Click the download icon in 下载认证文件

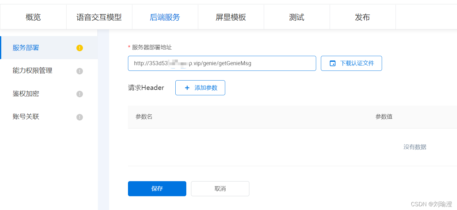coord(332,63)
